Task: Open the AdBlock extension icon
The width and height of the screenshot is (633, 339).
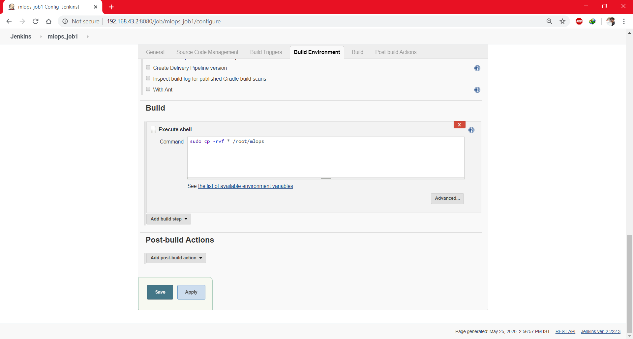Action: point(579,21)
